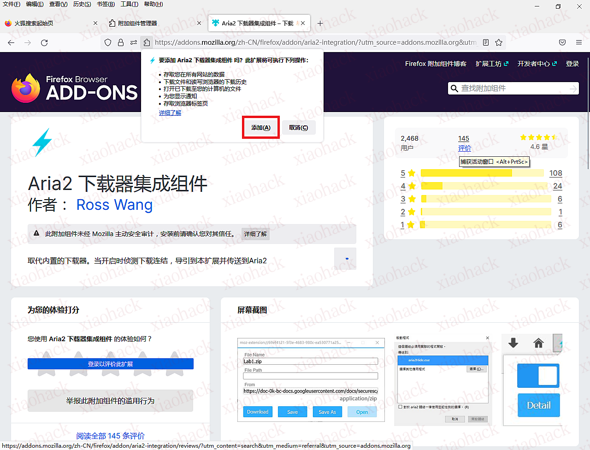Click 登录以评价此扩展 button
Image resolution: width=590 pixels, height=450 pixels.
click(x=110, y=364)
